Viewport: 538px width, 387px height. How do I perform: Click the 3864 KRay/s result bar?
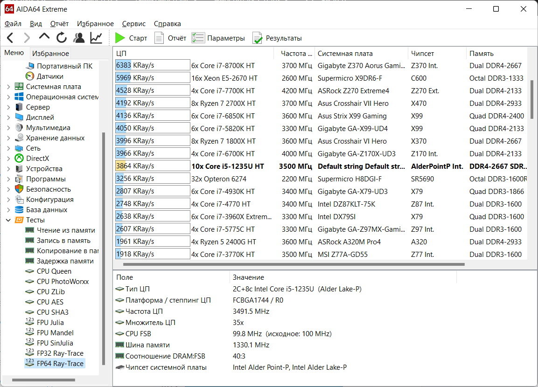point(152,166)
